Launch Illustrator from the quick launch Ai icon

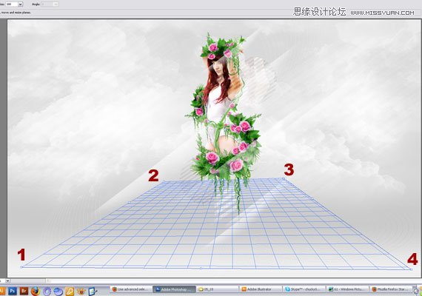pyautogui.click(x=2, y=291)
